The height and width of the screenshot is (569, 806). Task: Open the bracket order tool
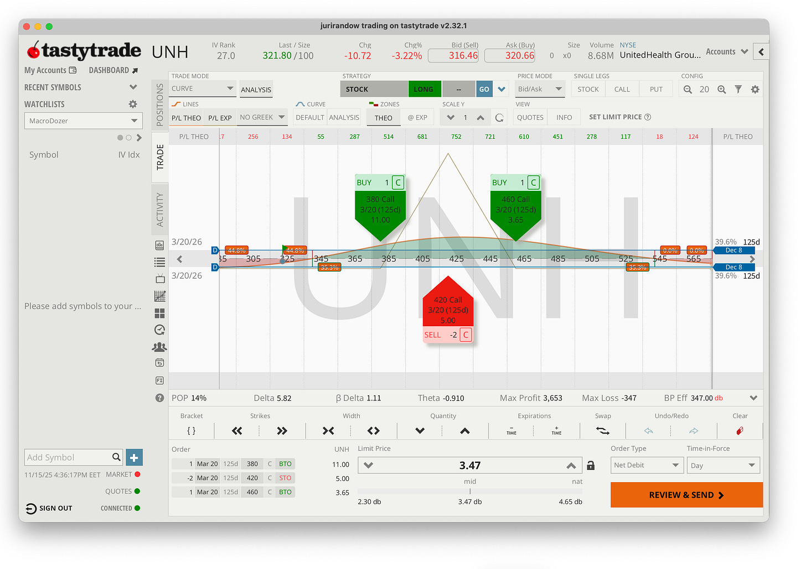point(191,431)
